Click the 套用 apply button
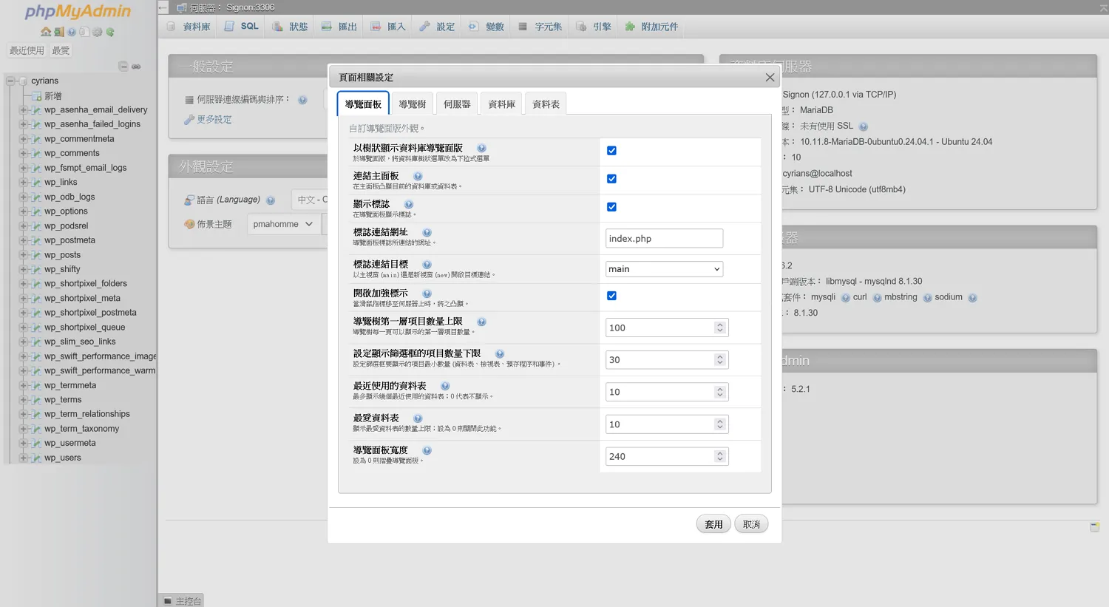Image resolution: width=1109 pixels, height=607 pixels. click(x=713, y=524)
